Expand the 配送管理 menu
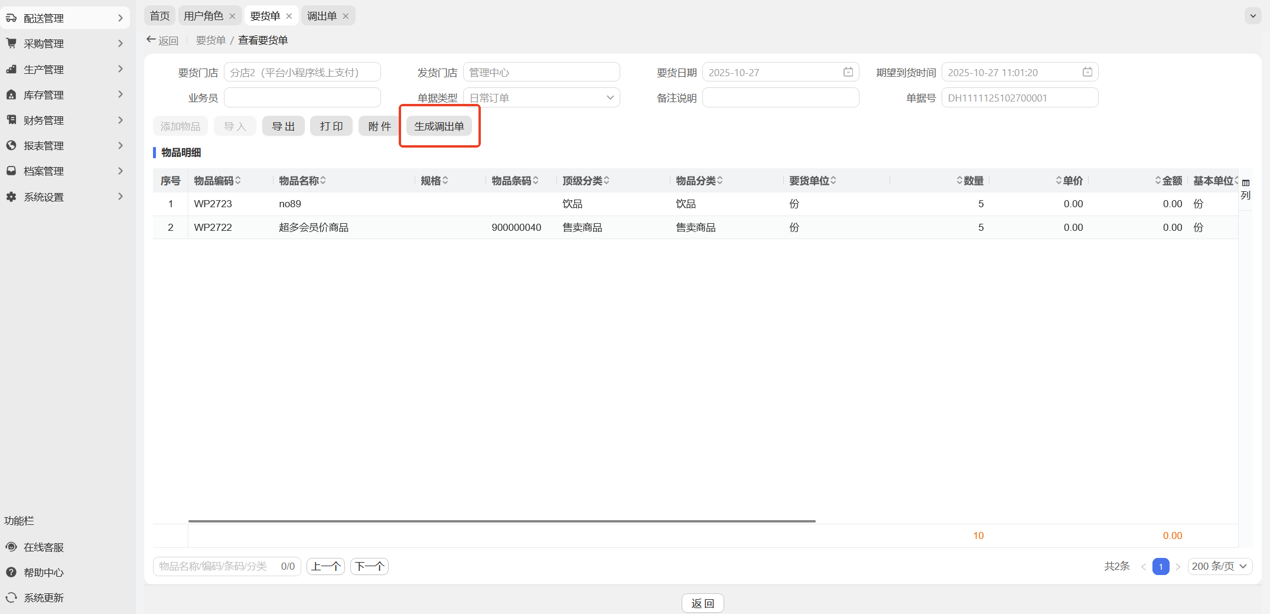 [x=121, y=18]
